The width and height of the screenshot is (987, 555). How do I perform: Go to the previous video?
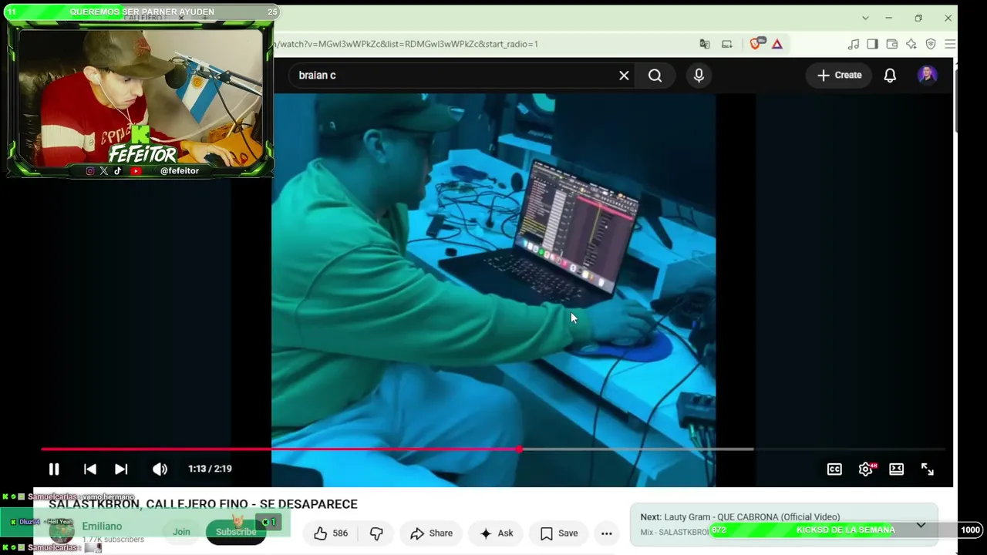(x=90, y=469)
